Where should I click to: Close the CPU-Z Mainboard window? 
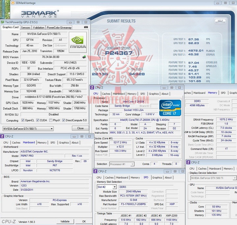point(90,137)
